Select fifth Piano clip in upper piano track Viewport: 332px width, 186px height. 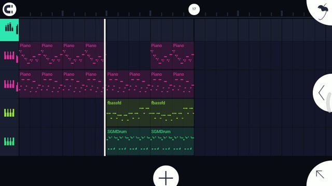161,56
